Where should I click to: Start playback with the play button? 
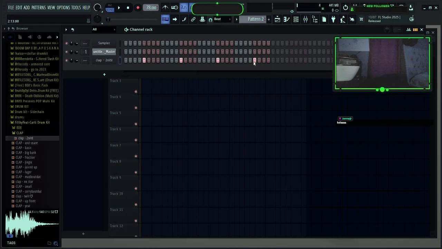coord(119,8)
